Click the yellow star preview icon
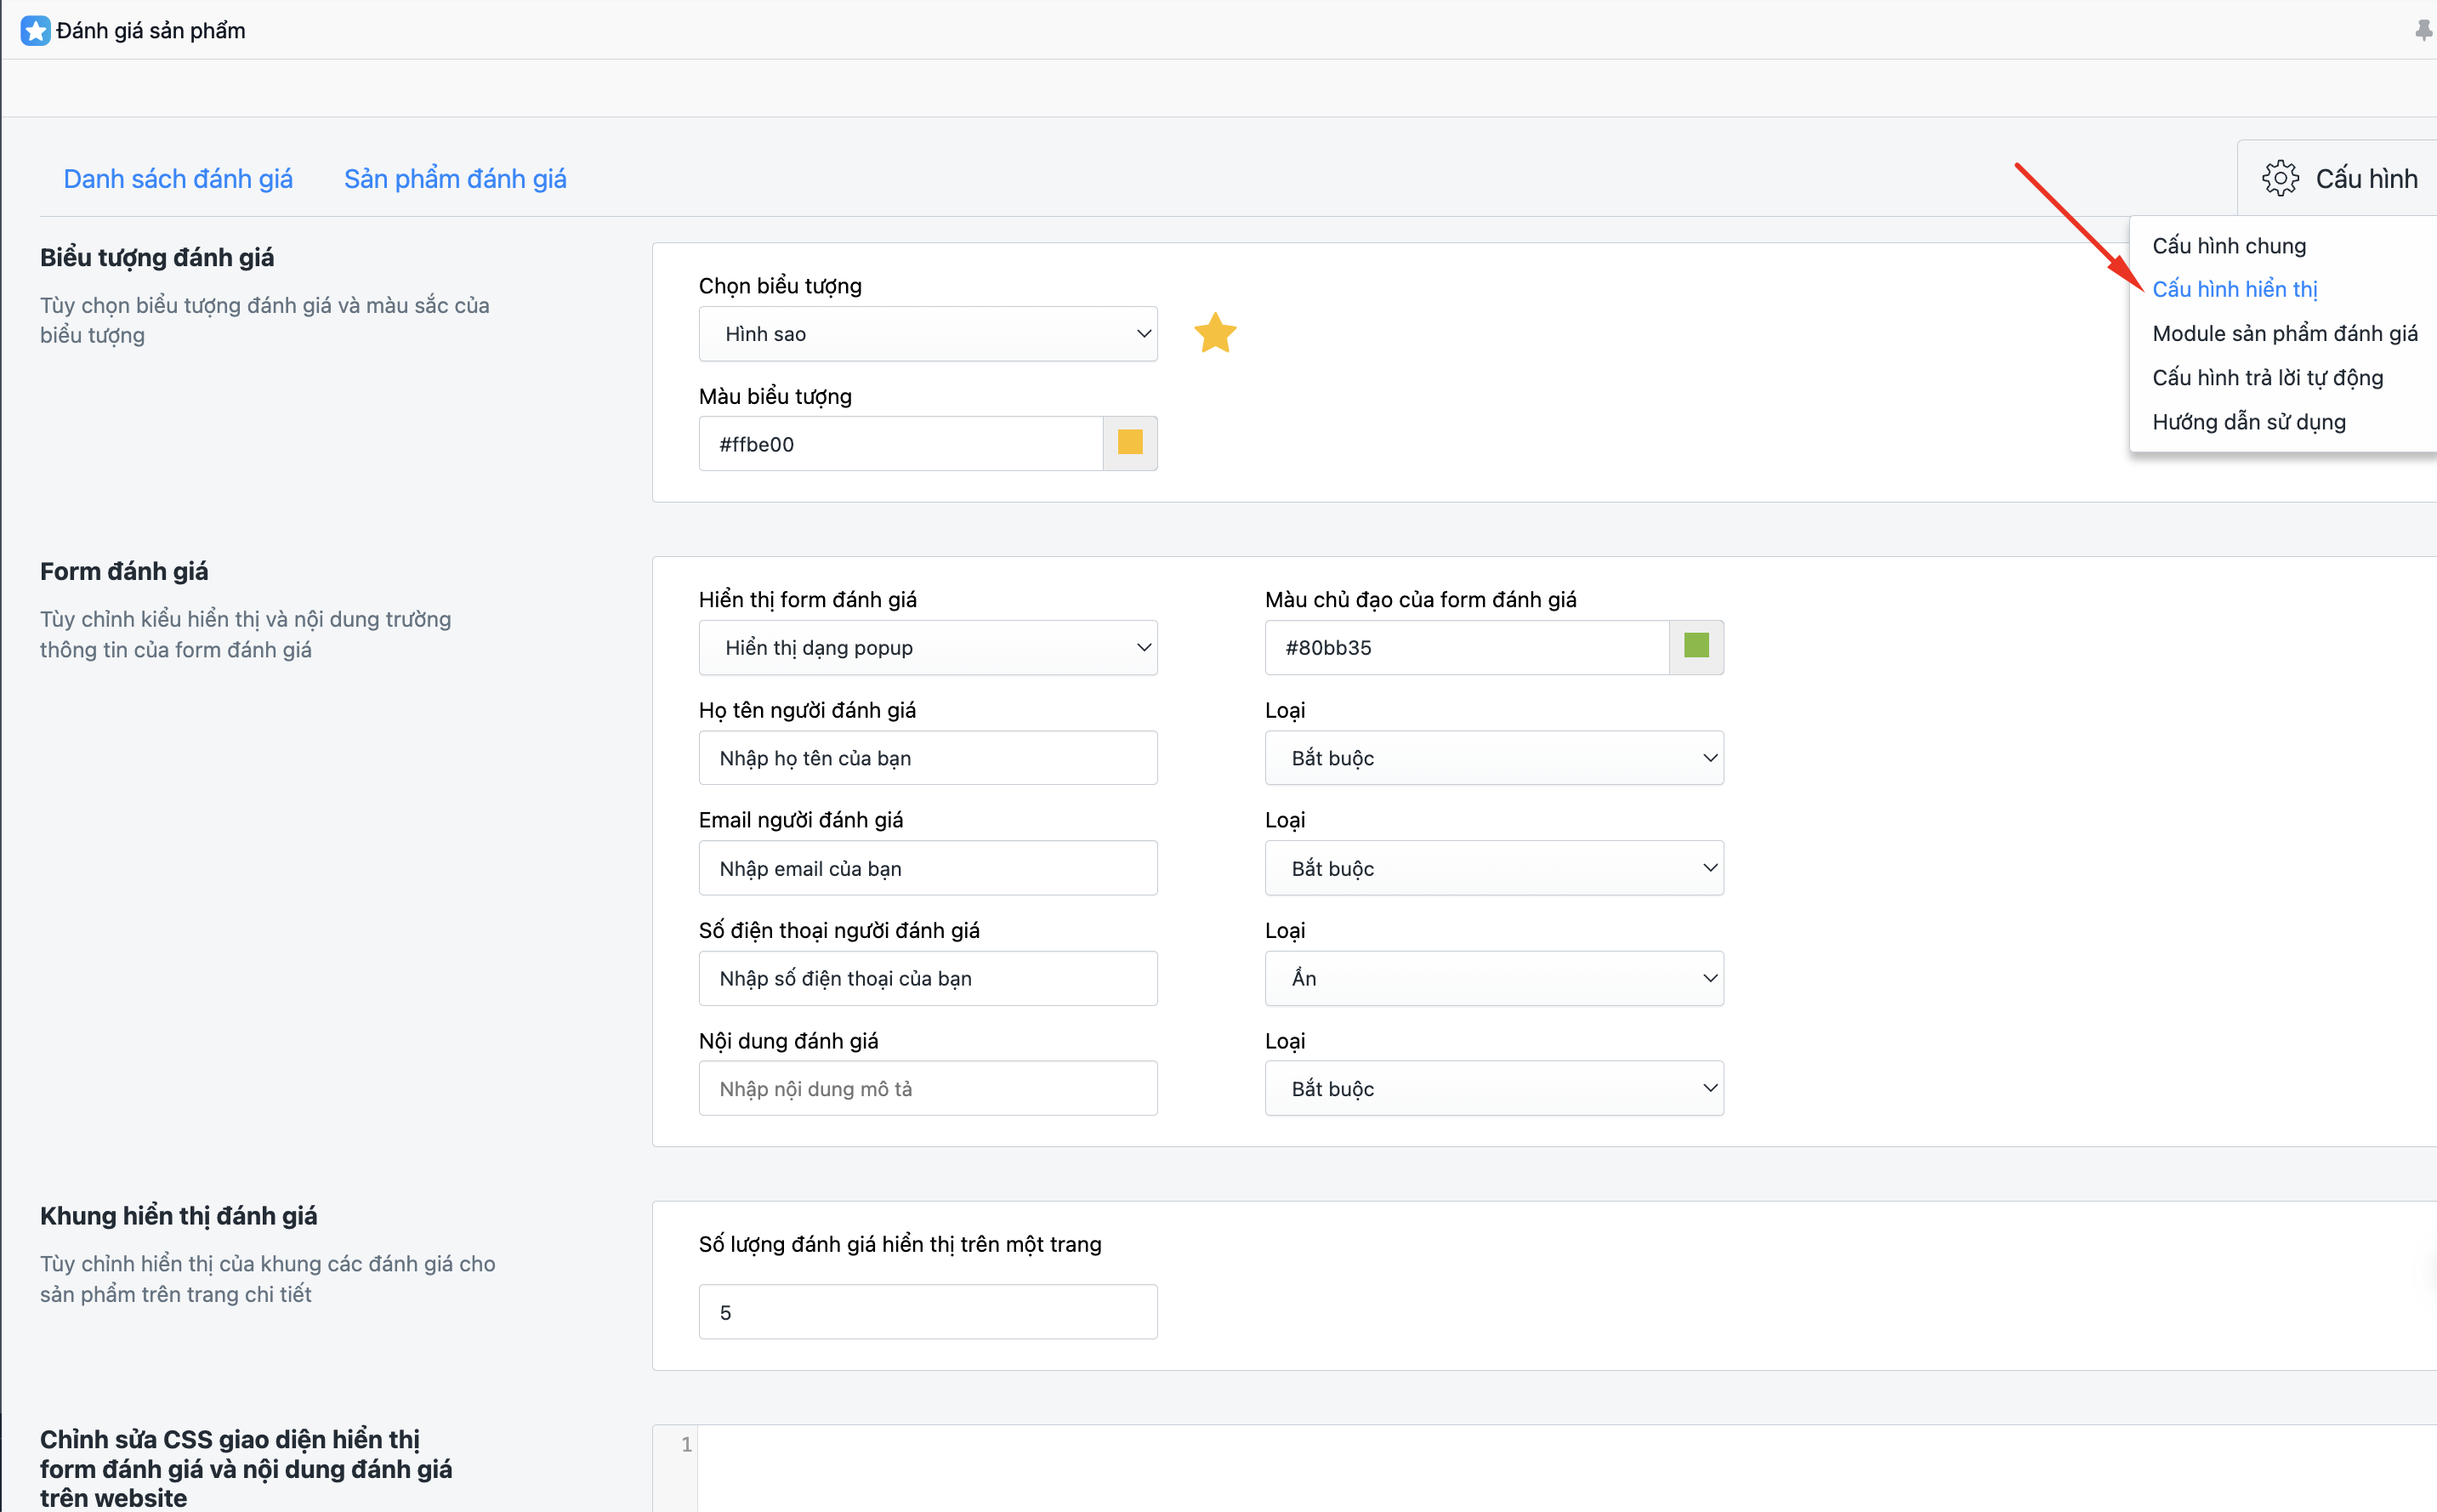Screen dimensions: 2437x1512 click(x=1215, y=334)
